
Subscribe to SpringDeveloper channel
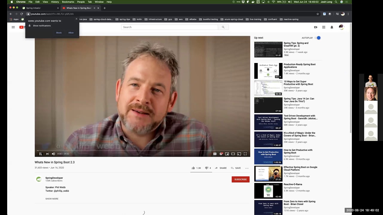click(x=241, y=179)
